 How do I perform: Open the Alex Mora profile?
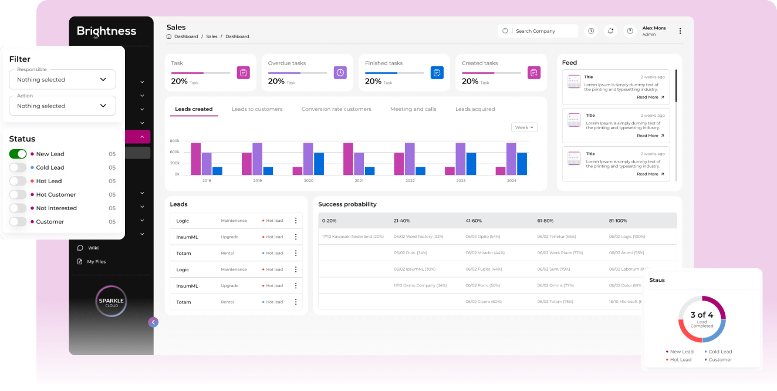[x=654, y=31]
